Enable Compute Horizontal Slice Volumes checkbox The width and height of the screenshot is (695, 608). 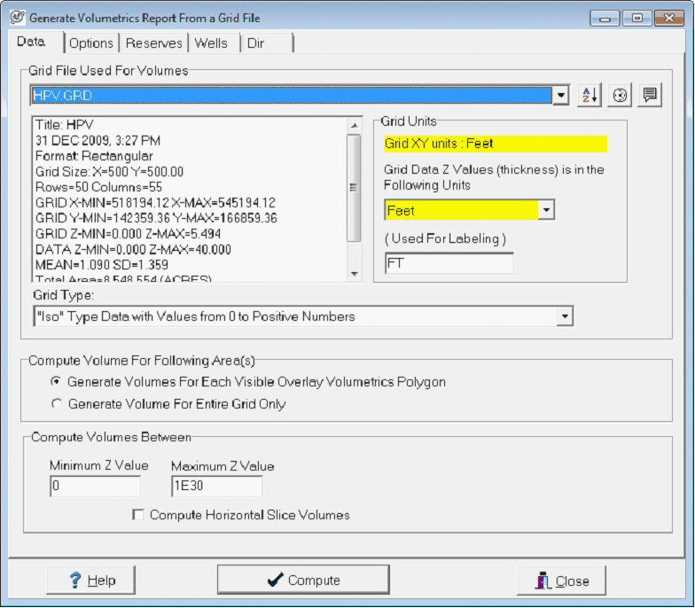137,515
